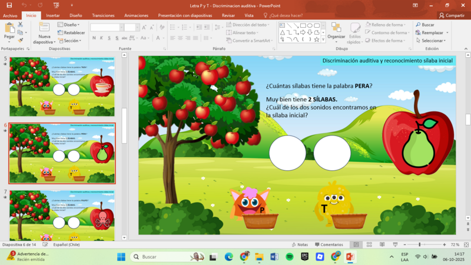
Task: Open the Archivo tab
Action: [10, 15]
